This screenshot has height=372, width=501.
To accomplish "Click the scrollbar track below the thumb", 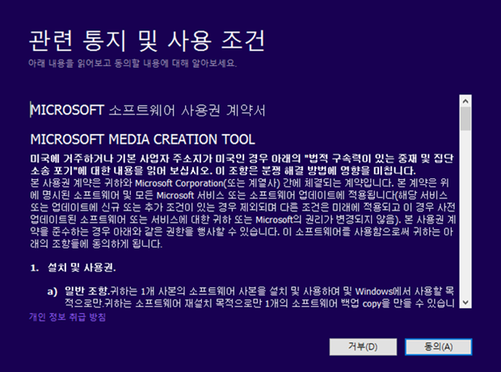I will (x=465, y=213).
